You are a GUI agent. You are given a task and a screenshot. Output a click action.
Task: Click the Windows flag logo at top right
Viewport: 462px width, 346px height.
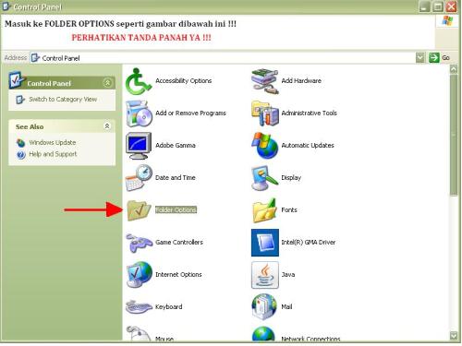pos(447,21)
